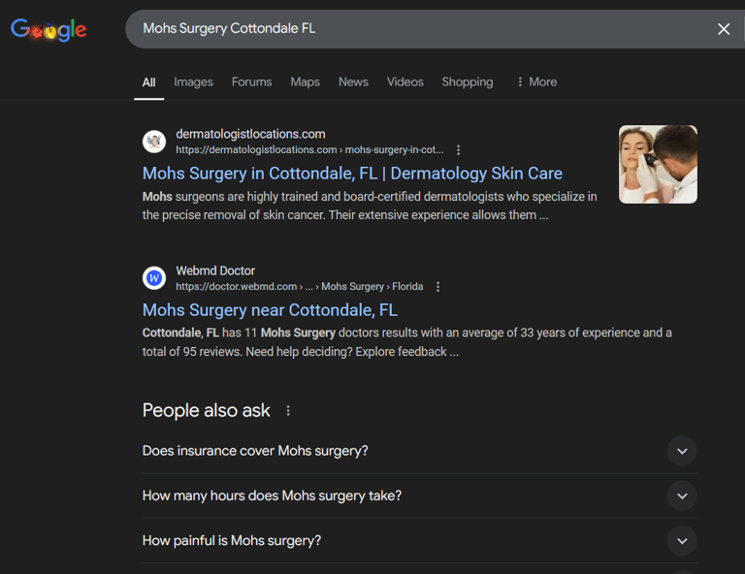The height and width of the screenshot is (574, 745).
Task: Click the Webmd Doctor site name
Action: [x=215, y=271]
